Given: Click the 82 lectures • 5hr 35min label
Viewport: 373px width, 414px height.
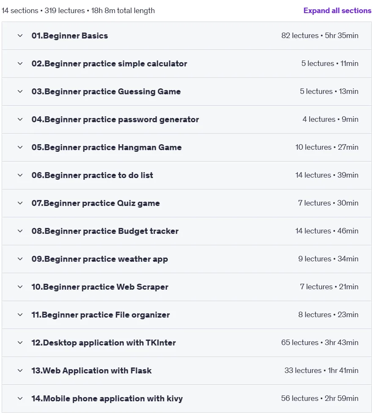Looking at the screenshot, I should pos(320,36).
